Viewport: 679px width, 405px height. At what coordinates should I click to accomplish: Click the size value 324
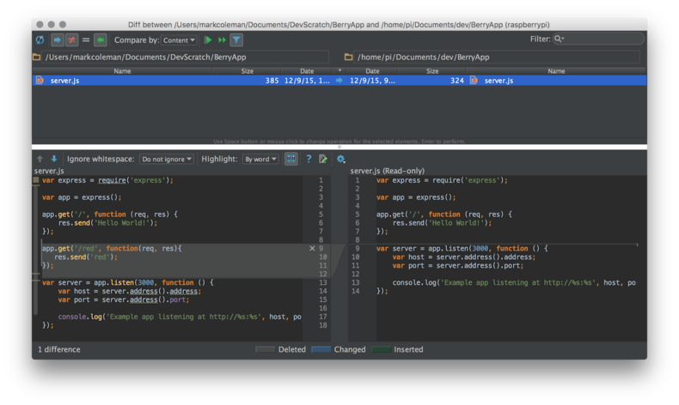pos(457,81)
